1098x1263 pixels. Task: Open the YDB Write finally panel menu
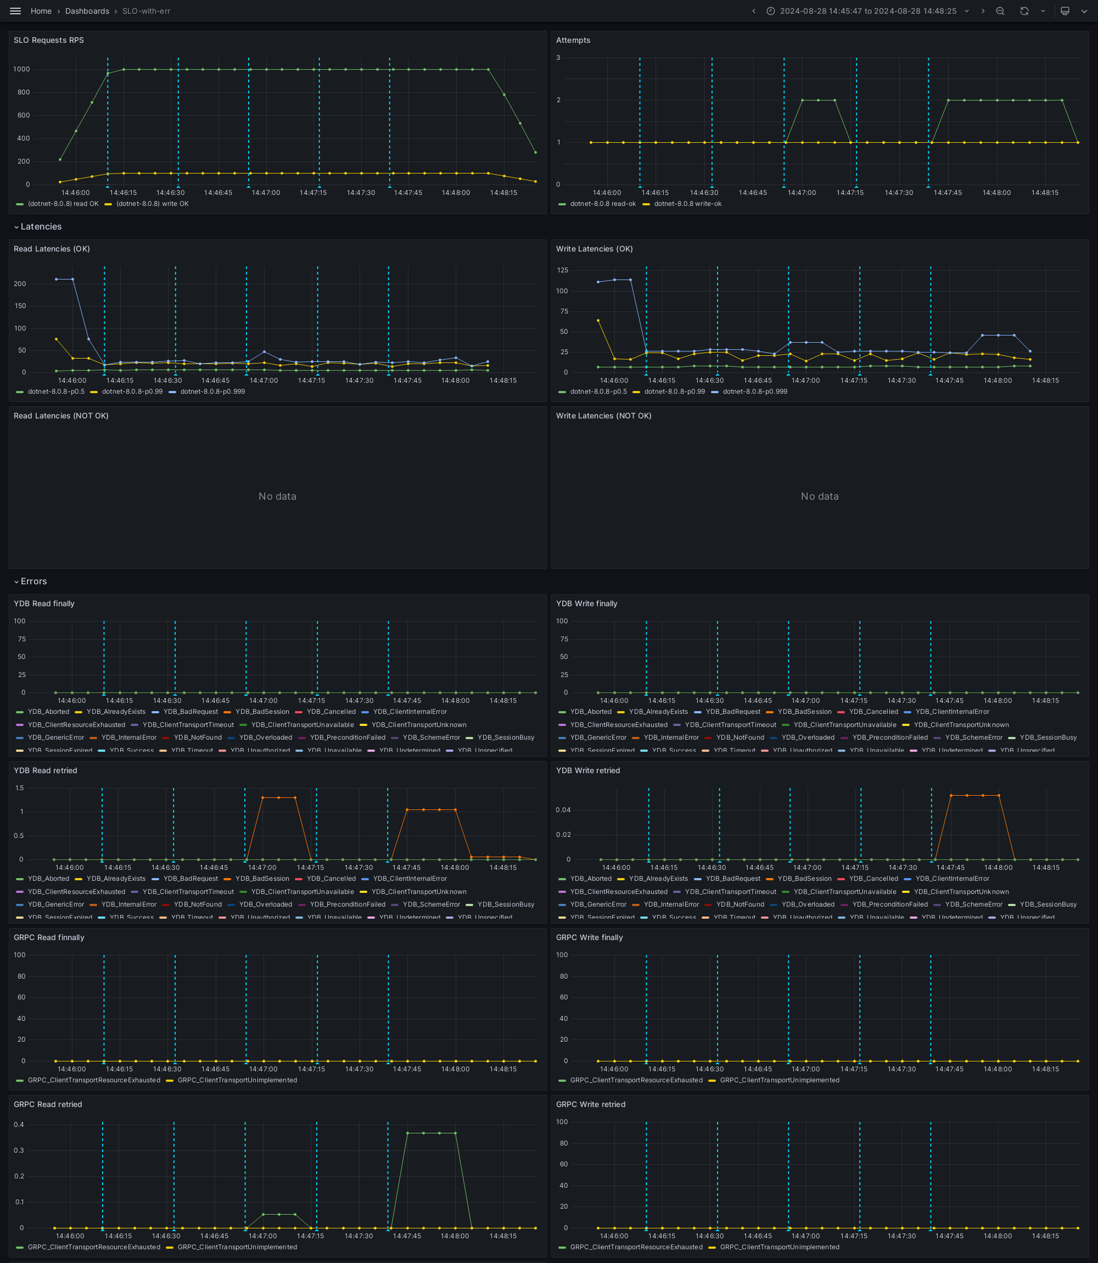pos(586,603)
